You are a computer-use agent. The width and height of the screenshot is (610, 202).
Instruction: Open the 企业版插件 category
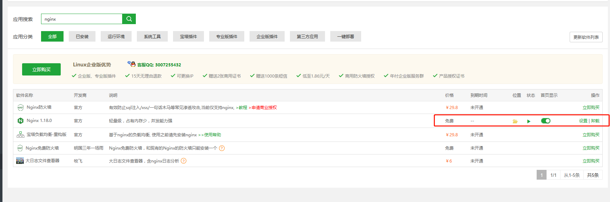(x=267, y=36)
